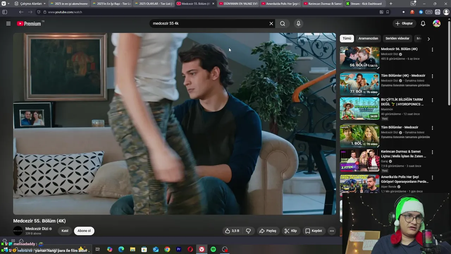Close the Medcezir 55. Bölüm browser tab
Image resolution: width=451 pixels, height=254 pixels.
[x=213, y=4]
